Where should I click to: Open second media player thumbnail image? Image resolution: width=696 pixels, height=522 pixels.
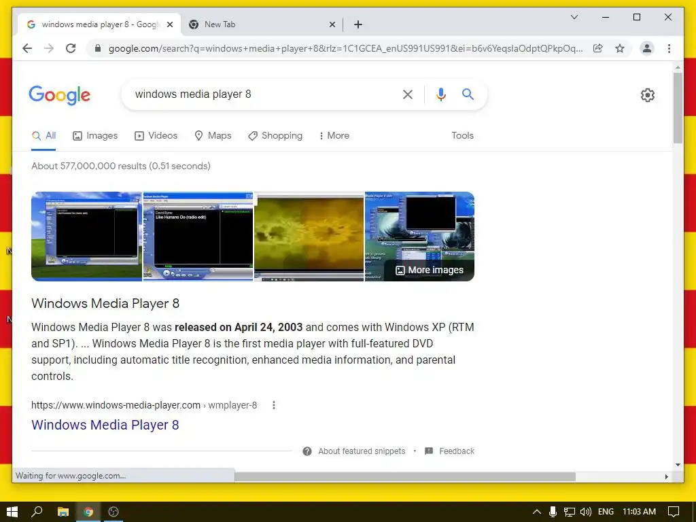point(198,236)
